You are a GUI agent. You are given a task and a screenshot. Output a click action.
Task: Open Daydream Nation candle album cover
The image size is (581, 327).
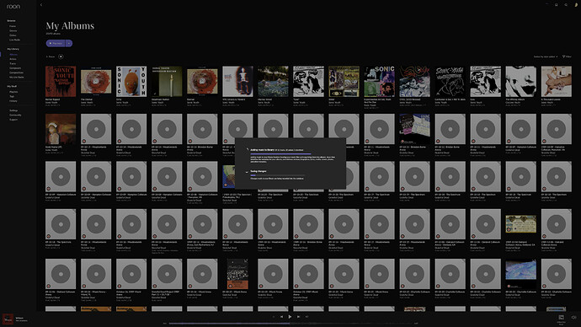pyautogui.click(x=167, y=82)
